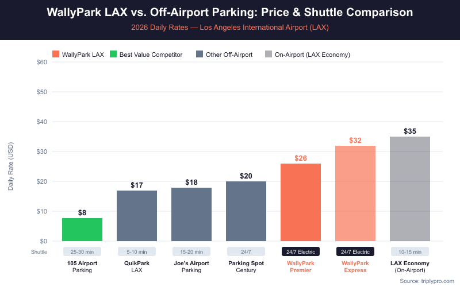
Task: Select the WallyPark Express $32 bar
Action: coord(355,193)
